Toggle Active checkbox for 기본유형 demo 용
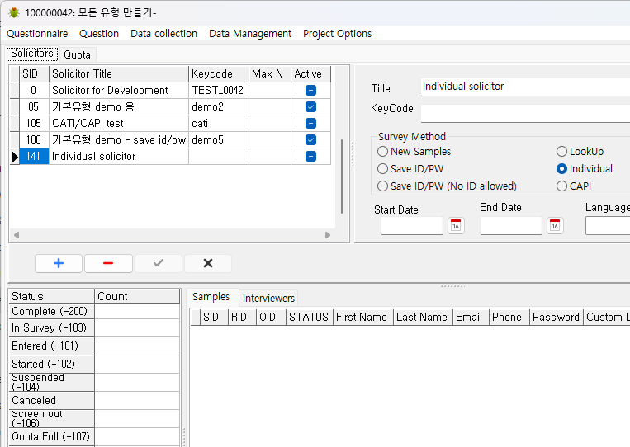The width and height of the screenshot is (630, 447). (x=310, y=106)
